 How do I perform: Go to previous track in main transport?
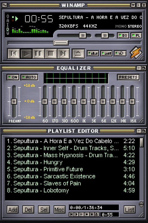[14, 54]
